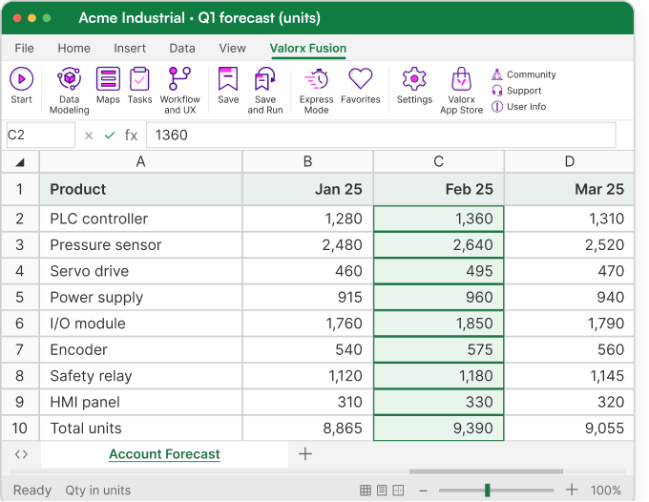Add a new sheet with plus button

coord(305,454)
